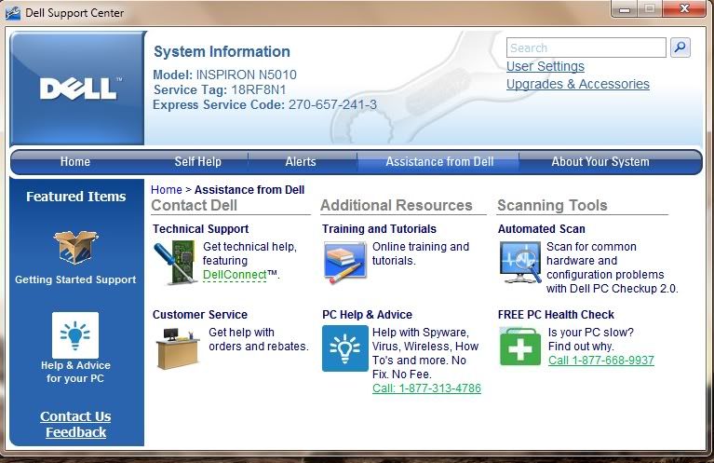The image size is (714, 463).
Task: Select the Assistance from Dell tab
Action: coord(439,162)
